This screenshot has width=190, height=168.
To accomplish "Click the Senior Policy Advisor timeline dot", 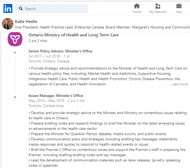I will tap(15, 52).
